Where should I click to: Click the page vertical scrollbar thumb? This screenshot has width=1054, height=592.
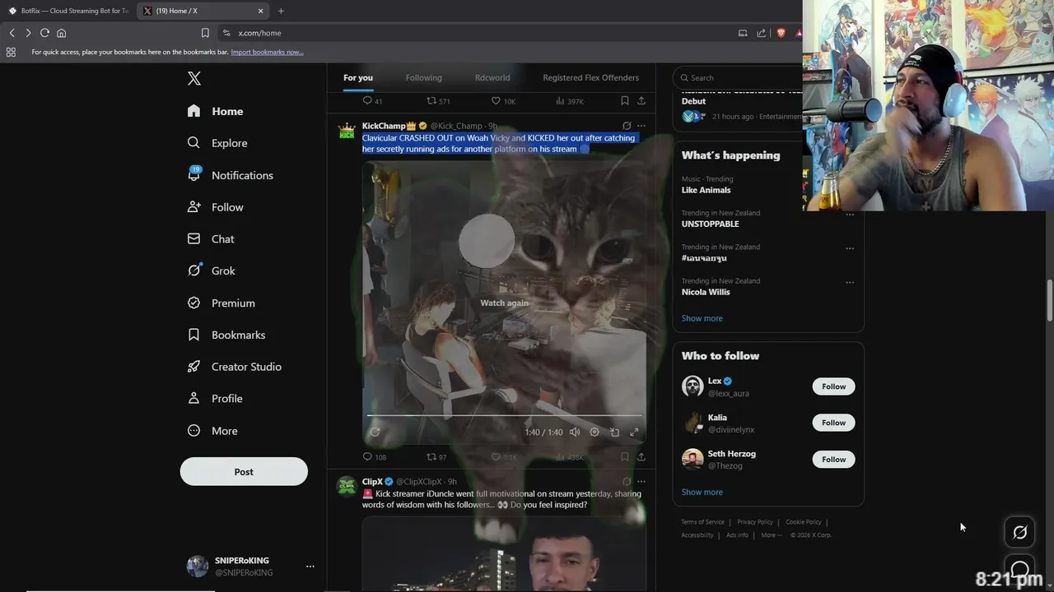pyautogui.click(x=1049, y=300)
